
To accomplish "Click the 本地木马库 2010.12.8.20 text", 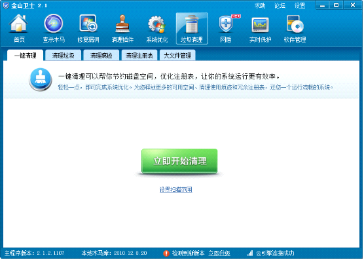I will pyautogui.click(x=114, y=253).
